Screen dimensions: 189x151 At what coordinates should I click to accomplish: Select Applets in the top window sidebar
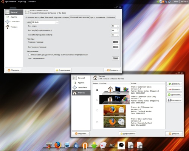pos(14,17)
